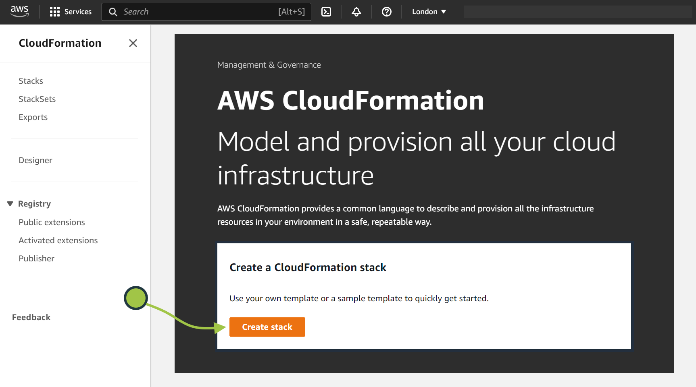The width and height of the screenshot is (696, 387).
Task: Open the Designer link
Action: (35, 160)
